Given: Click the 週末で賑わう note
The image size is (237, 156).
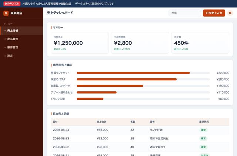Looking at the screenshot, I should click(x=158, y=147).
